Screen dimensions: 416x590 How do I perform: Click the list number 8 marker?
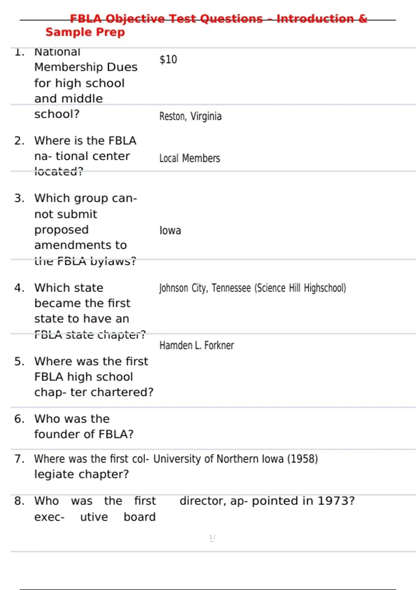[19, 501]
